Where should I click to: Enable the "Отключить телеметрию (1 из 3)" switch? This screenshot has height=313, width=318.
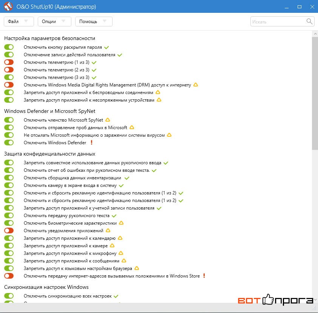(9, 62)
